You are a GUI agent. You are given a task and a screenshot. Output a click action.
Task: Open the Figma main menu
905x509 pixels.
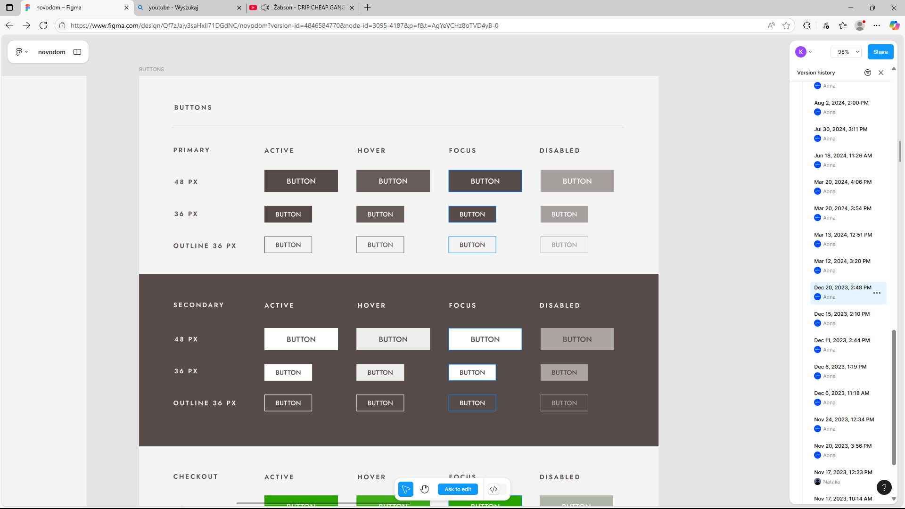(22, 52)
